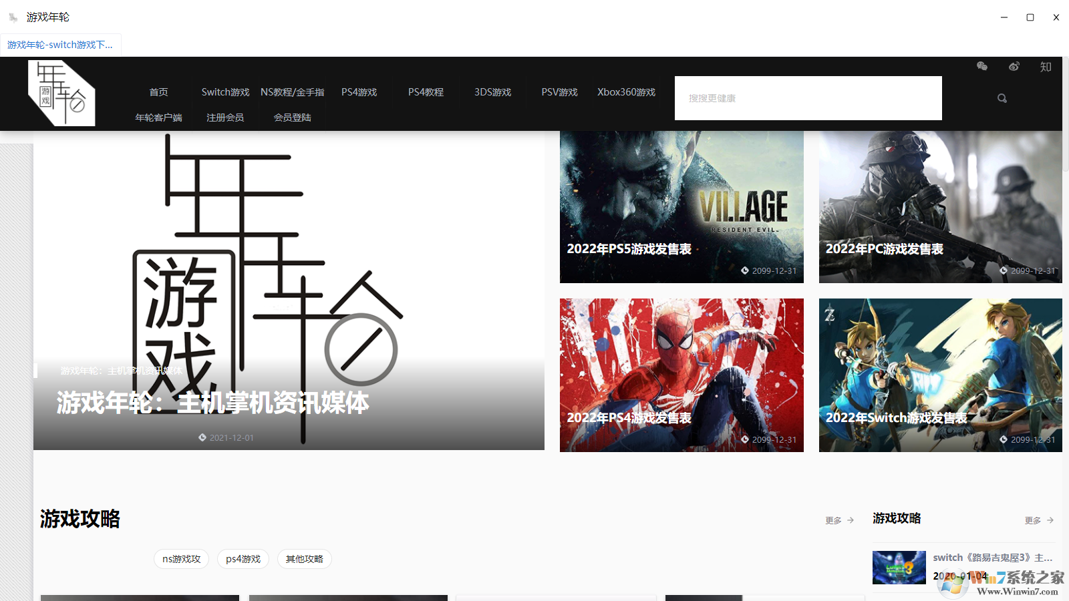1069x601 pixels.
Task: Click the Zhihu 知 icon
Action: (1046, 67)
